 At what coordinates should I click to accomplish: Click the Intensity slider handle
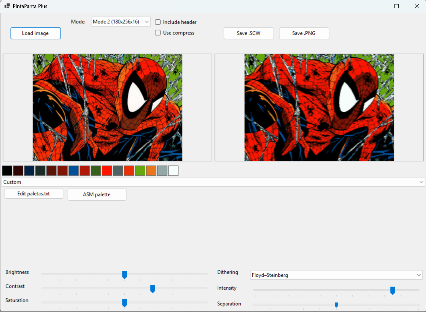(393, 290)
